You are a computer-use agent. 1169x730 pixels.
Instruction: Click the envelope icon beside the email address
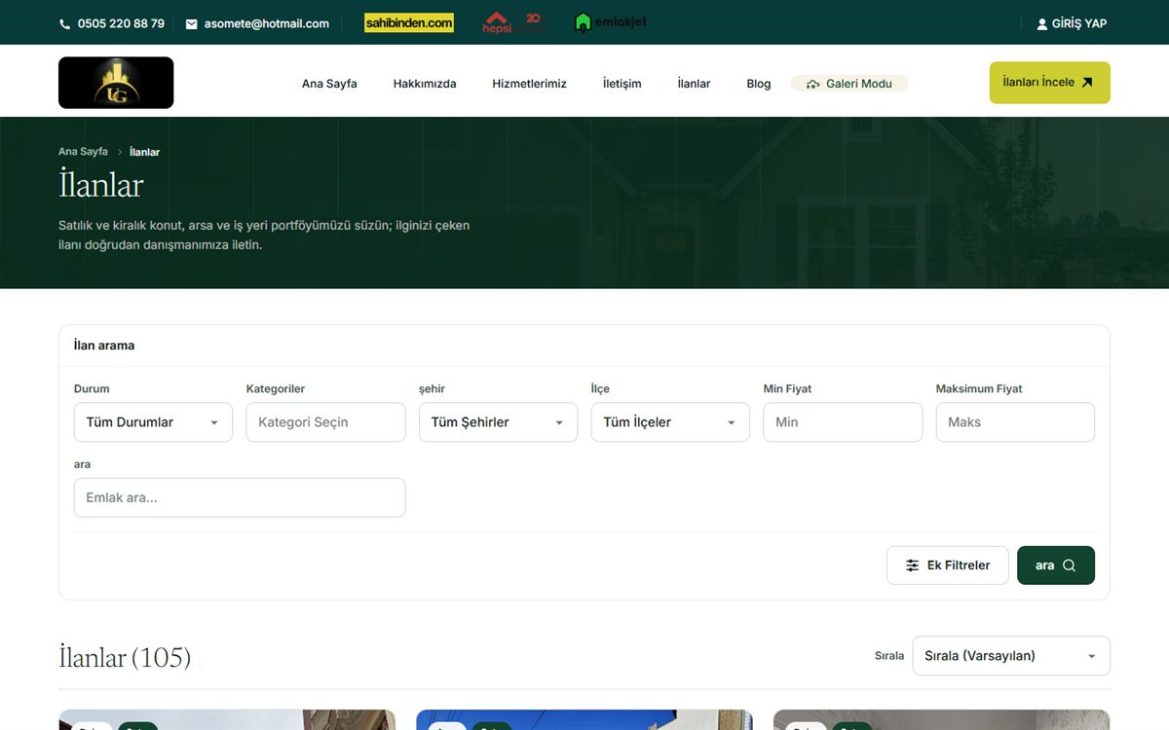tap(192, 24)
